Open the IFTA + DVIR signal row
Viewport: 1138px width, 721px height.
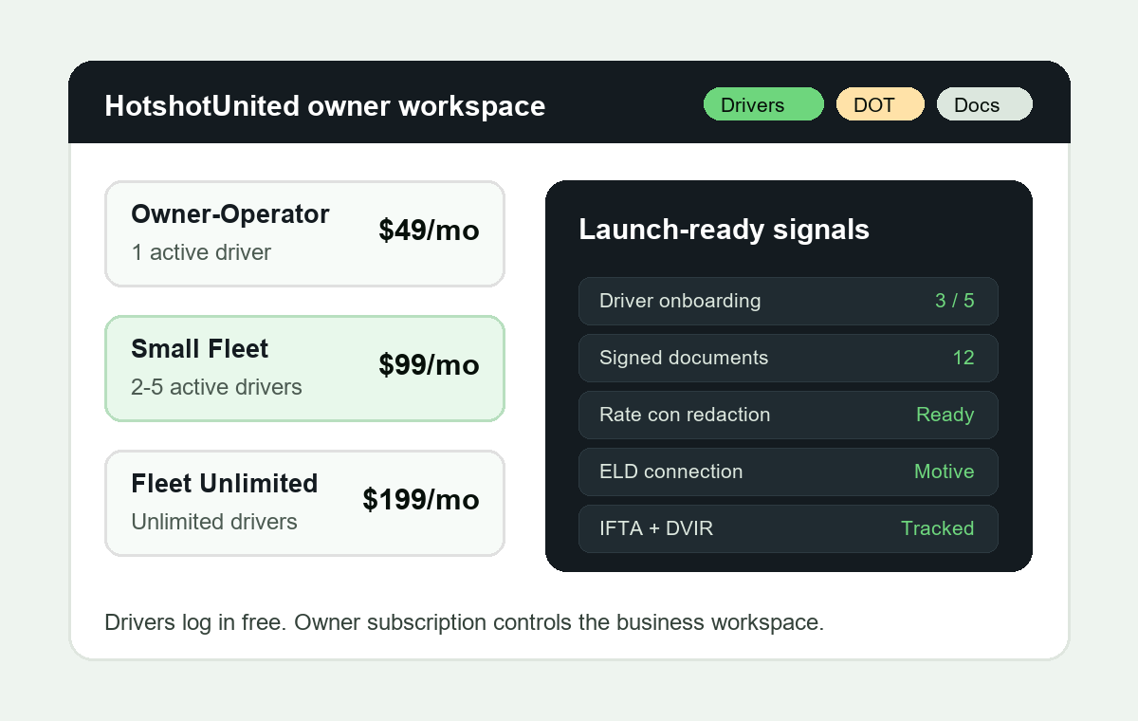[788, 528]
